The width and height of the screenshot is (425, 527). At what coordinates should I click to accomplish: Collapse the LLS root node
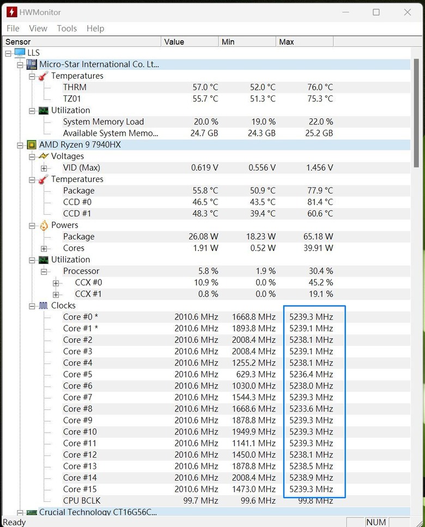click(x=8, y=53)
